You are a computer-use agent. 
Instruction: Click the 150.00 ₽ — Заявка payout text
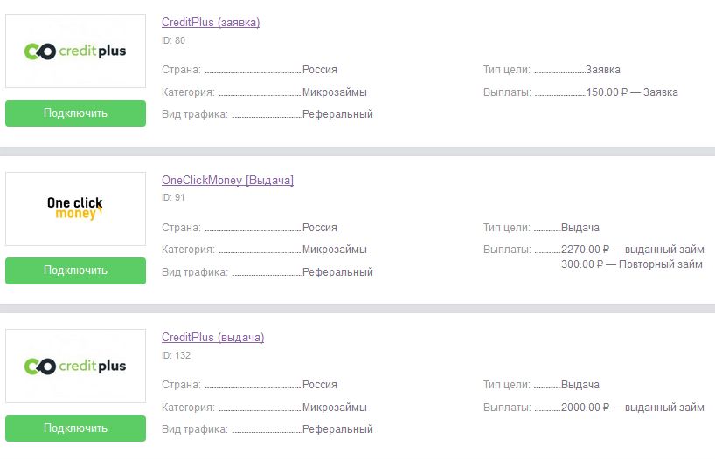point(632,92)
